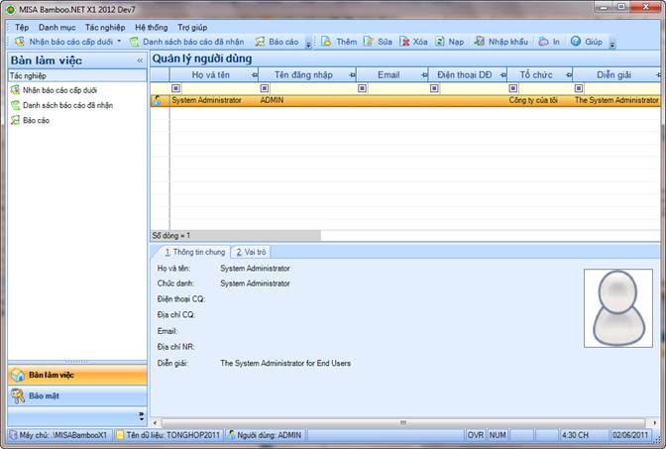
Task: Select the Công ty của tôi cell
Action: (540, 100)
